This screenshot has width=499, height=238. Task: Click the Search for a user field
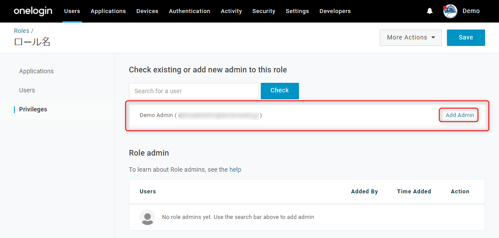(x=194, y=91)
